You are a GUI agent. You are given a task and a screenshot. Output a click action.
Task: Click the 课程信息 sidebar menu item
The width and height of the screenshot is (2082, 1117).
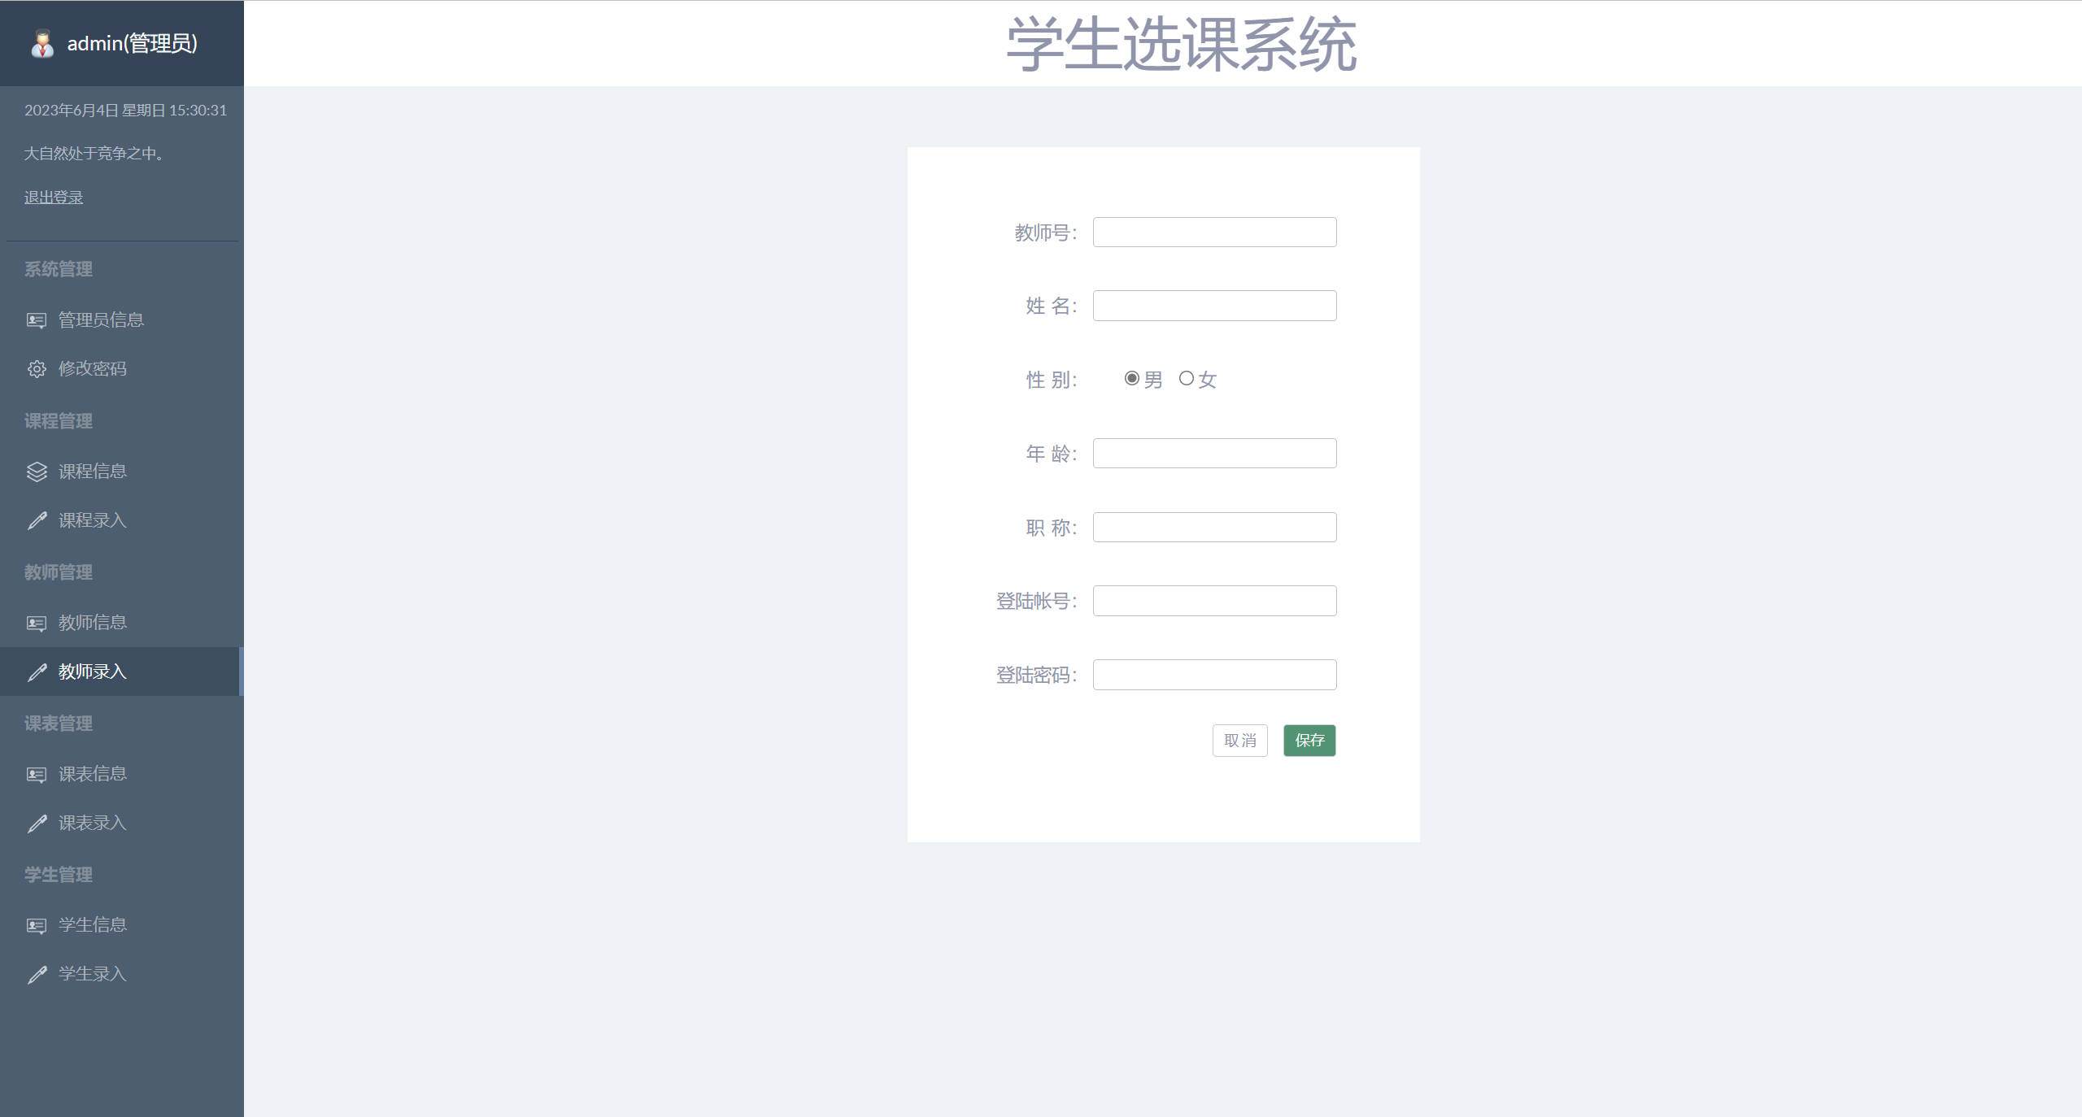tap(92, 472)
